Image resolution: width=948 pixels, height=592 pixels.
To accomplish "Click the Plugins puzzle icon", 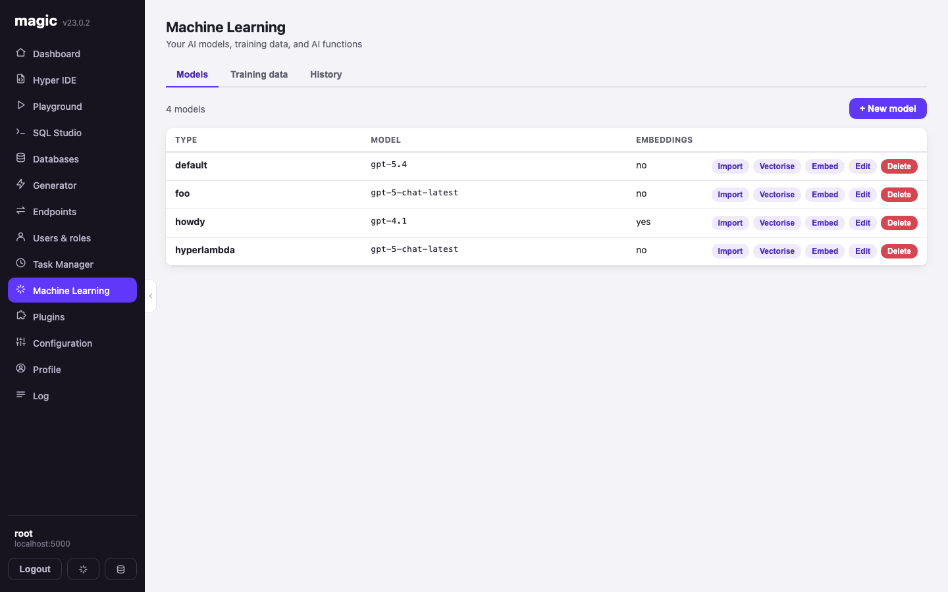I will [20, 316].
